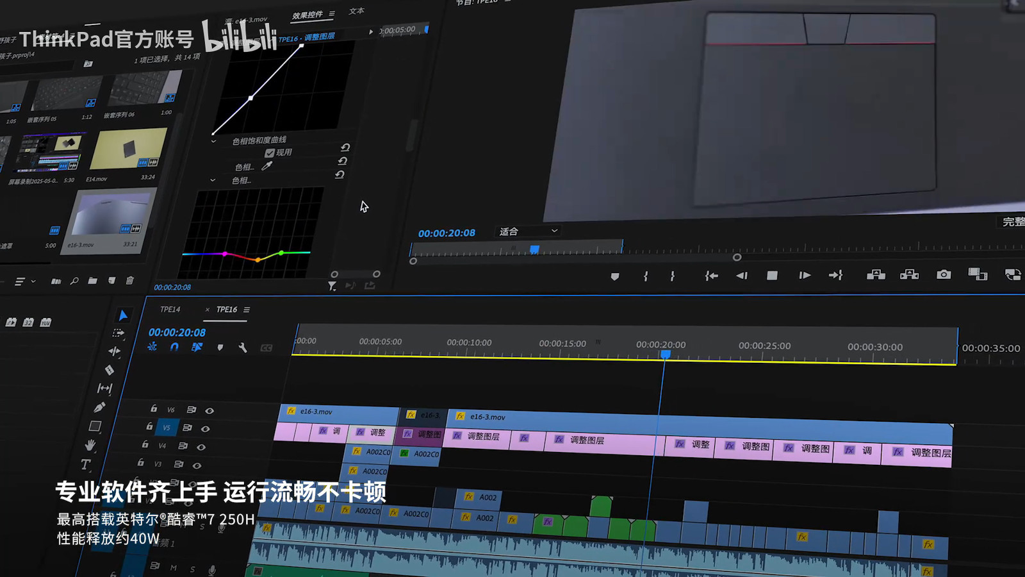Close the TPE16 sequence tab
Screen dimensions: 1025x577
coord(208,310)
